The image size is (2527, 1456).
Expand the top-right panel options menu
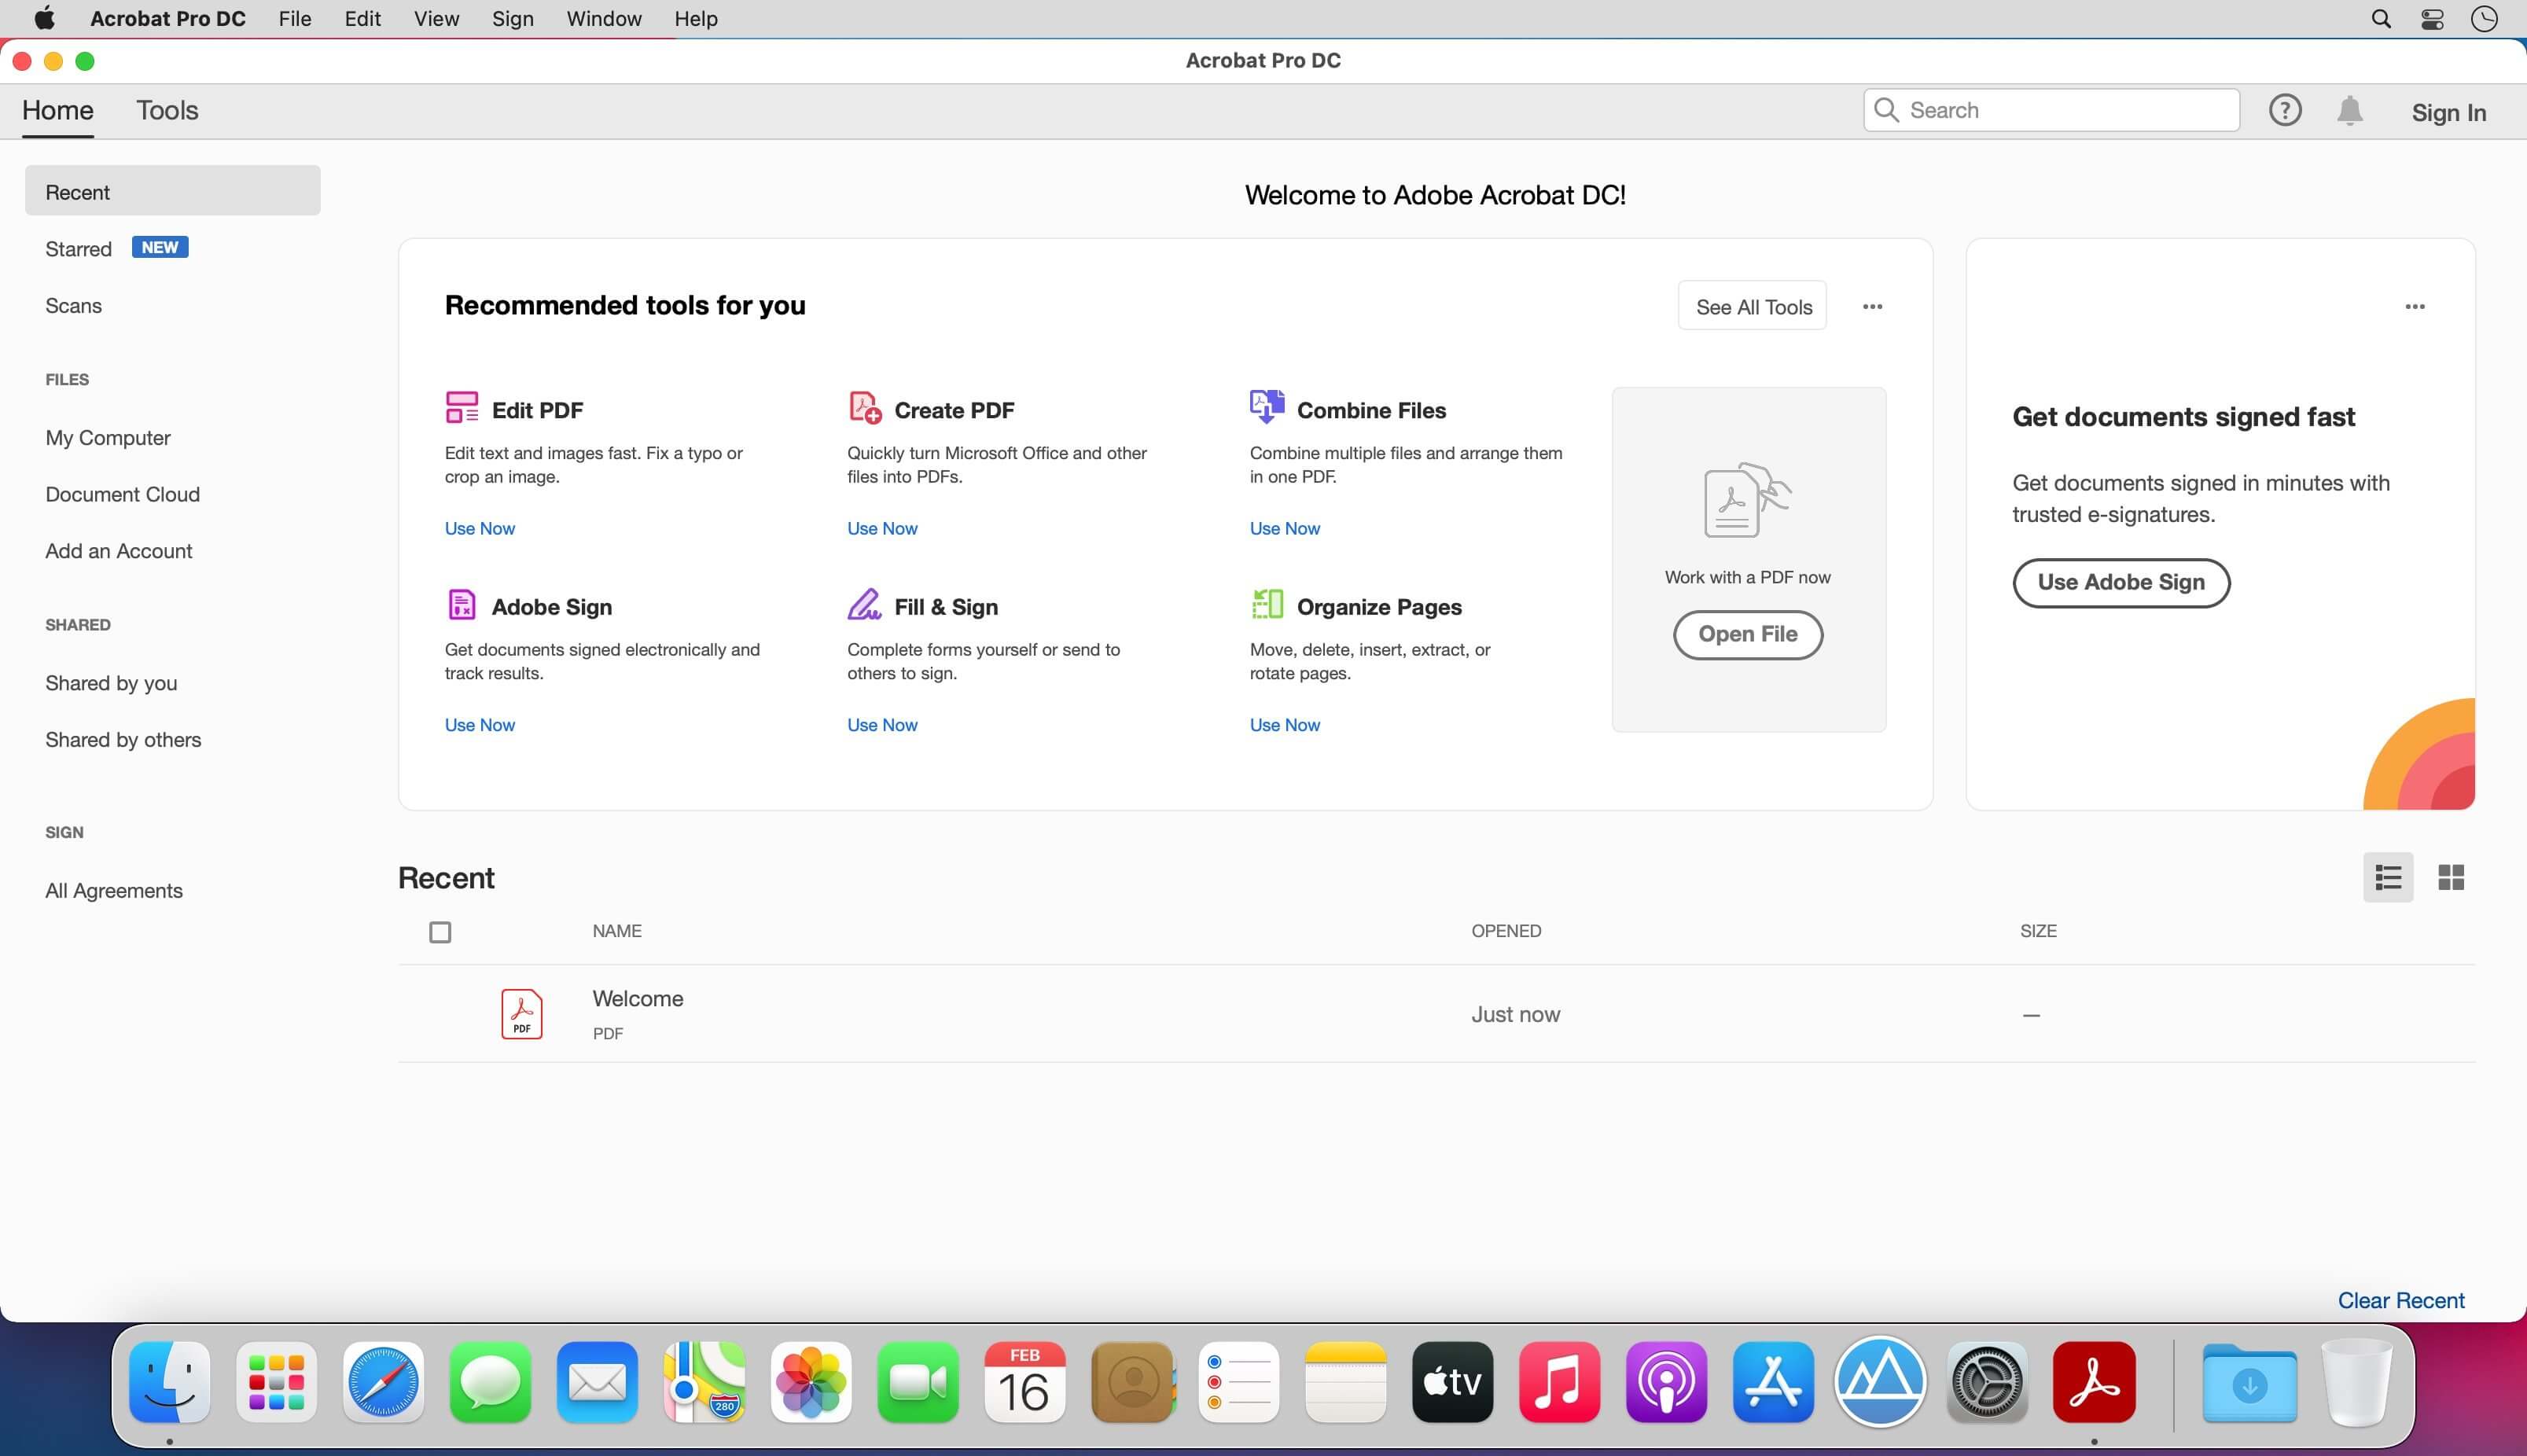coord(2415,307)
